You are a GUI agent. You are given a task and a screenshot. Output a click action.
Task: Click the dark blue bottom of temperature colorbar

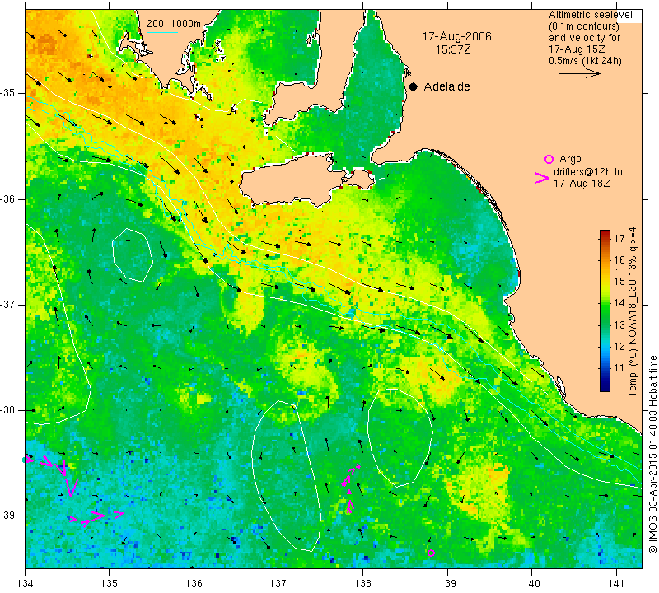pos(605,385)
